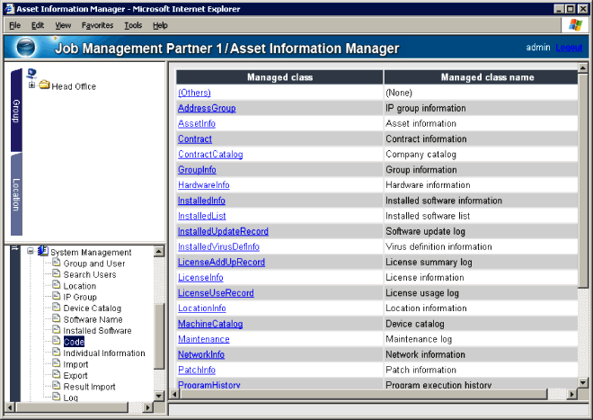This screenshot has width=593, height=420.
Task: Click the Export page icon
Action: pos(57,374)
